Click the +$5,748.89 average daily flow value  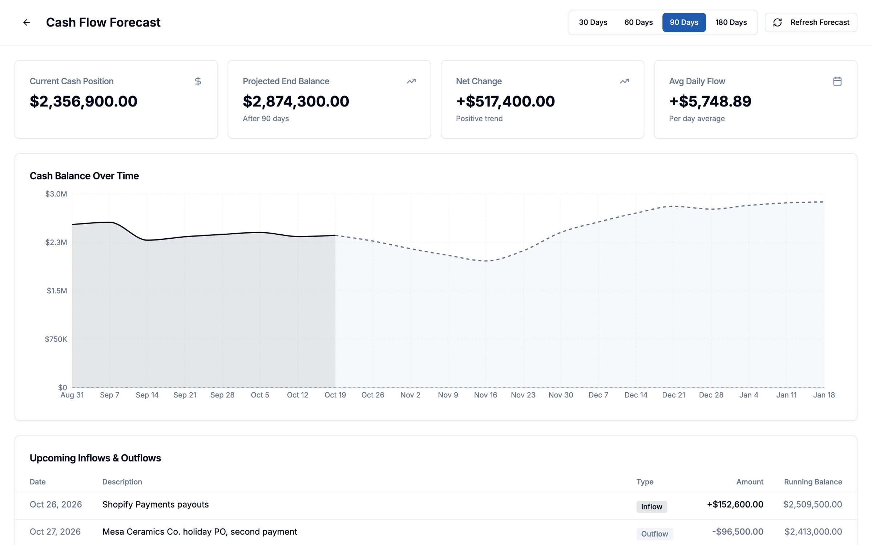click(710, 101)
